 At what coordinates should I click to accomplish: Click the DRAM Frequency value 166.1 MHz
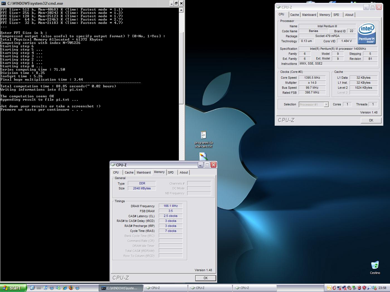[x=170, y=206]
